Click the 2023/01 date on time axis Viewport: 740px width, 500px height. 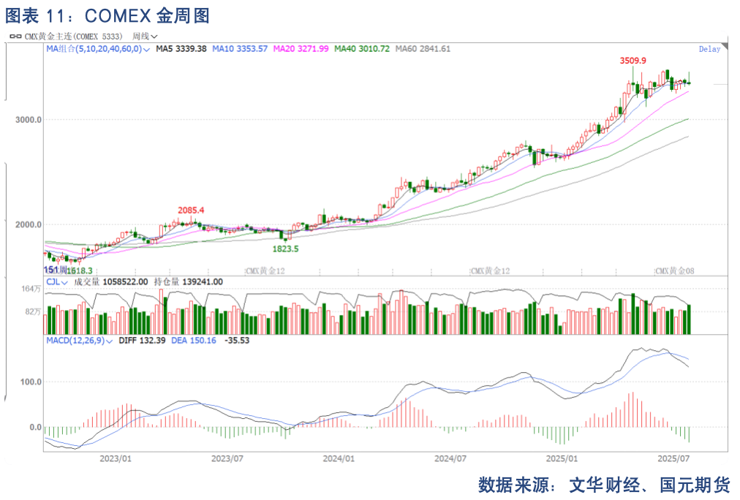[x=116, y=459]
